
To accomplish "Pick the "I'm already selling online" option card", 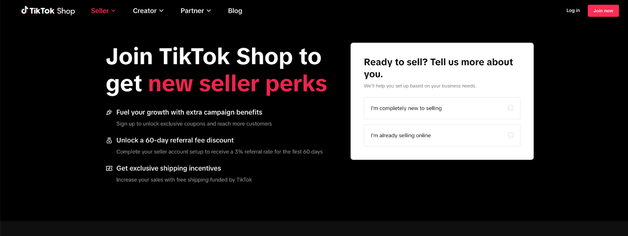I will (442, 135).
